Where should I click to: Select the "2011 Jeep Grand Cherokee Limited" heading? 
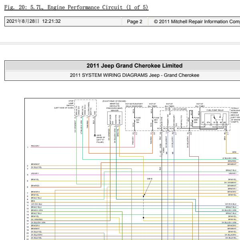(134, 66)
